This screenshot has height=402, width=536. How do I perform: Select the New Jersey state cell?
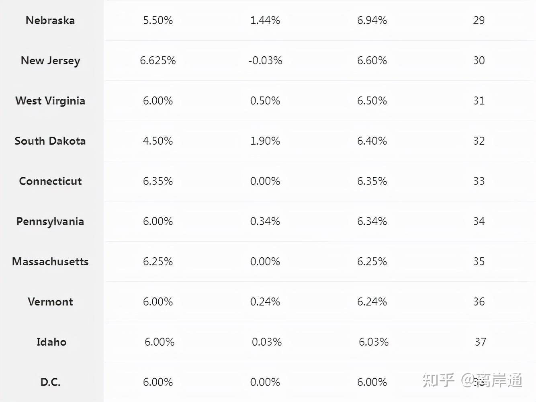[x=51, y=61]
